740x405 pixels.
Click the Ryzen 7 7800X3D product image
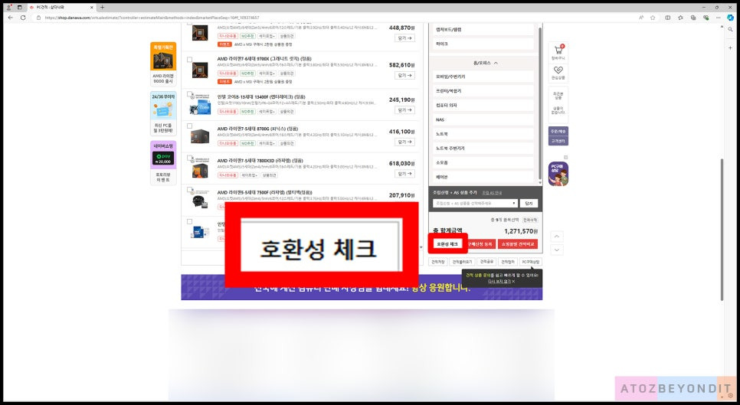tap(200, 168)
